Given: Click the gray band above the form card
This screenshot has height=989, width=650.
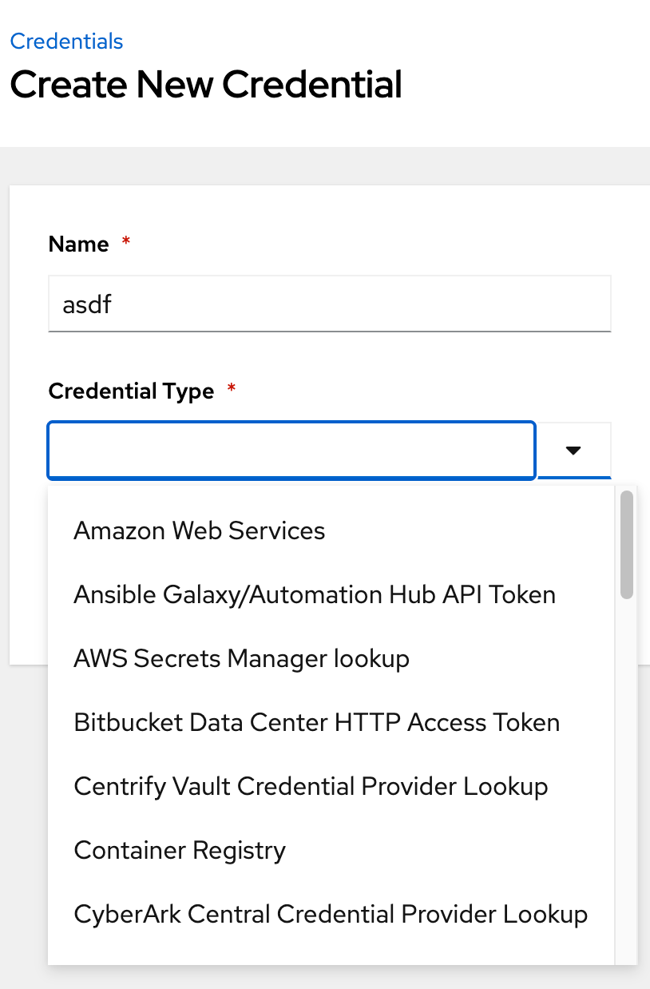Looking at the screenshot, I should pos(319,165).
